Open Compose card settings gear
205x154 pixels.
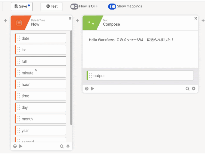tap(193, 89)
